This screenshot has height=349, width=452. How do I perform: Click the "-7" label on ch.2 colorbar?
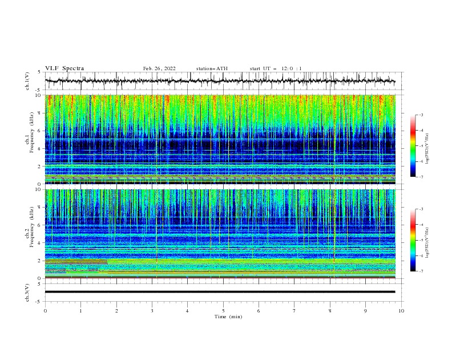421,271
